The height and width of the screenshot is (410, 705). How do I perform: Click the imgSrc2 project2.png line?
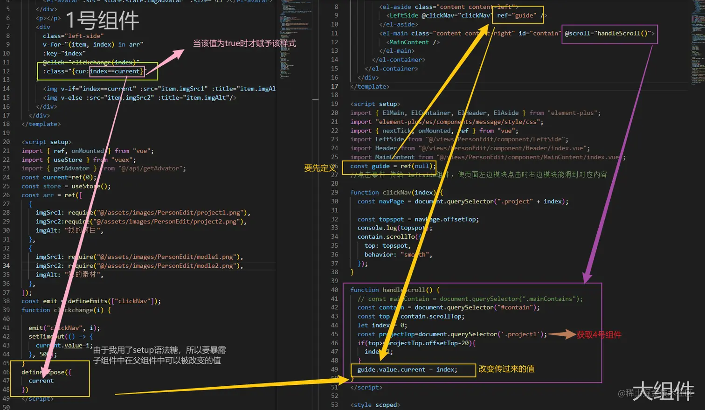coord(141,222)
